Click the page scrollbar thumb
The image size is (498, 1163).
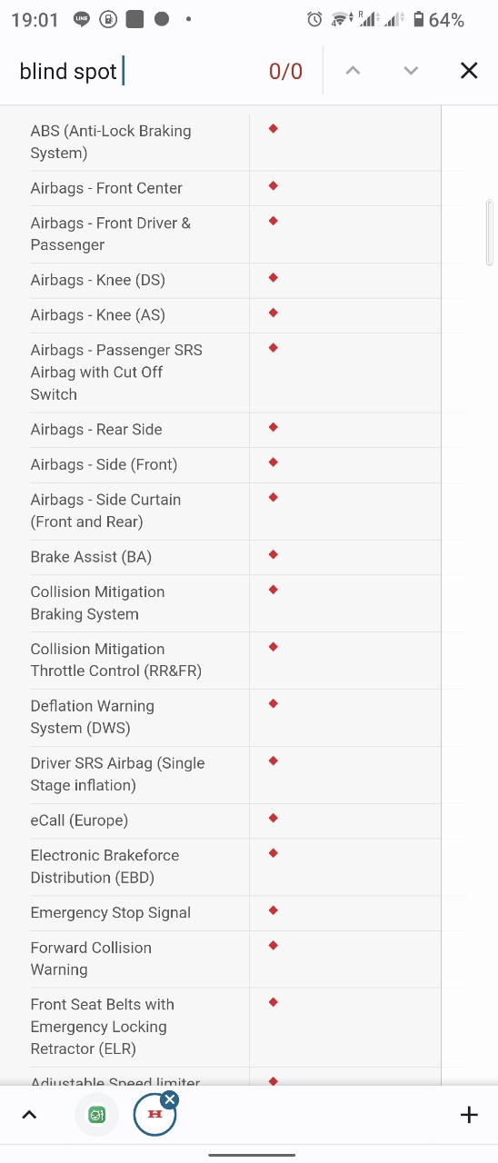pos(490,232)
